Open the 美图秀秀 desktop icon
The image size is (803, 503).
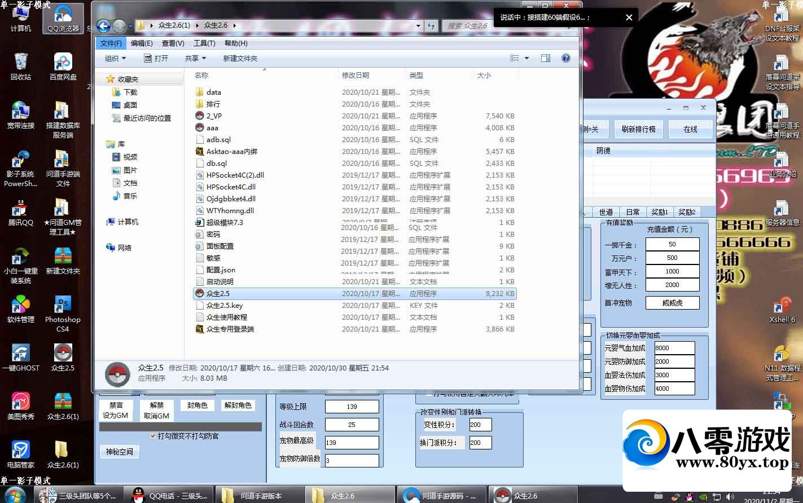coord(21,407)
